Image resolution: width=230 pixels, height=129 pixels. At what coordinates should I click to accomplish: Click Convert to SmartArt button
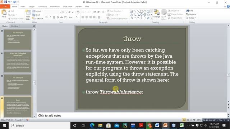tap(117, 19)
